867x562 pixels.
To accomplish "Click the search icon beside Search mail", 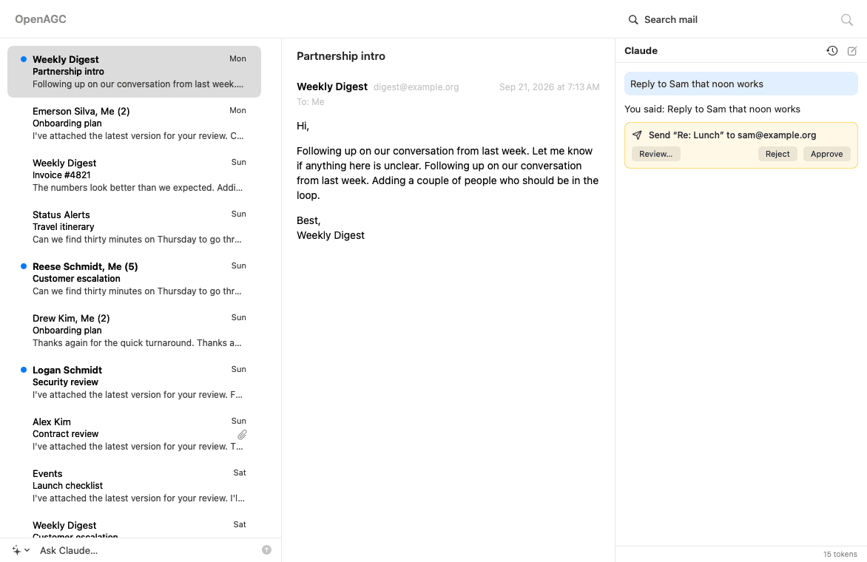I will [633, 20].
